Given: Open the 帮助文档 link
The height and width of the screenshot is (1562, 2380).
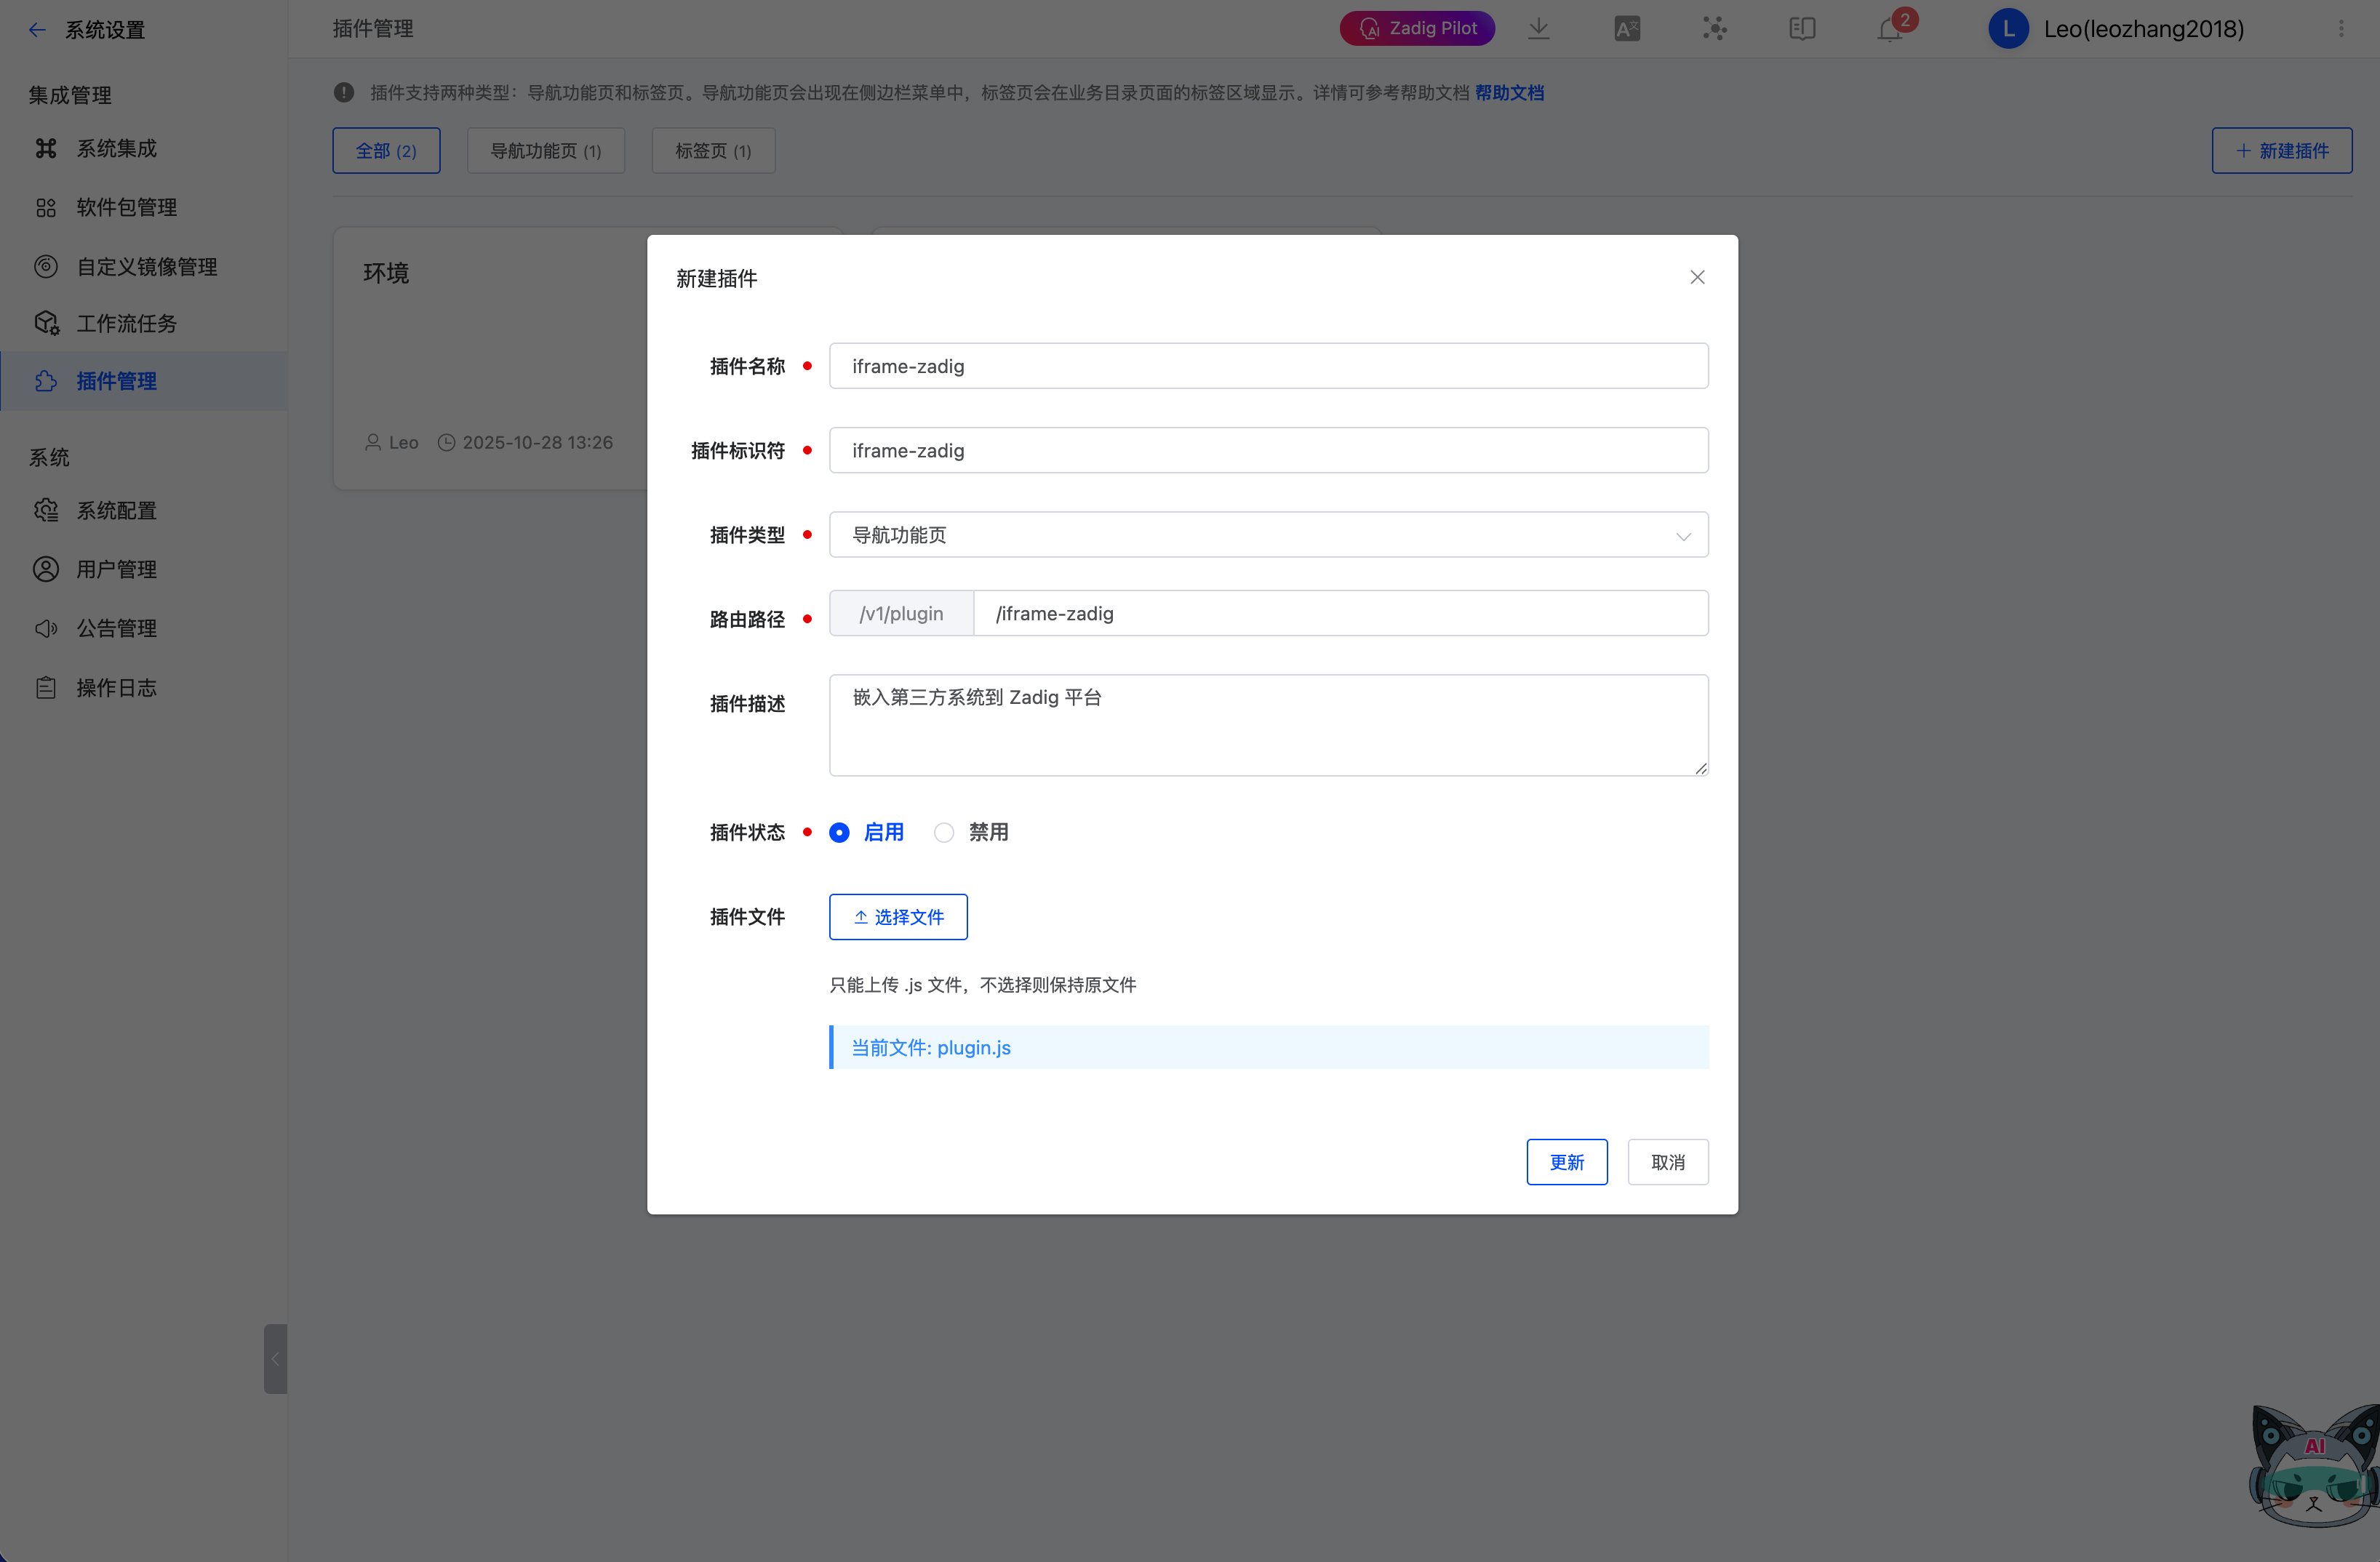Looking at the screenshot, I should tap(1509, 93).
